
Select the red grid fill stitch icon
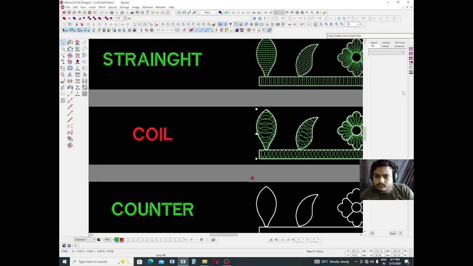click(x=89, y=13)
